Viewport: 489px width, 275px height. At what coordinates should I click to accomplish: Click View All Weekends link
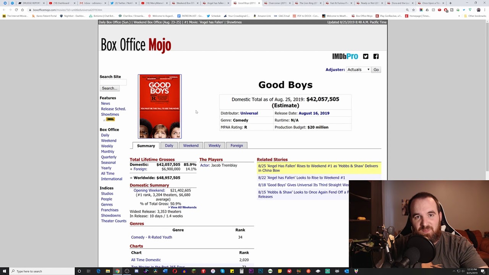183,207
